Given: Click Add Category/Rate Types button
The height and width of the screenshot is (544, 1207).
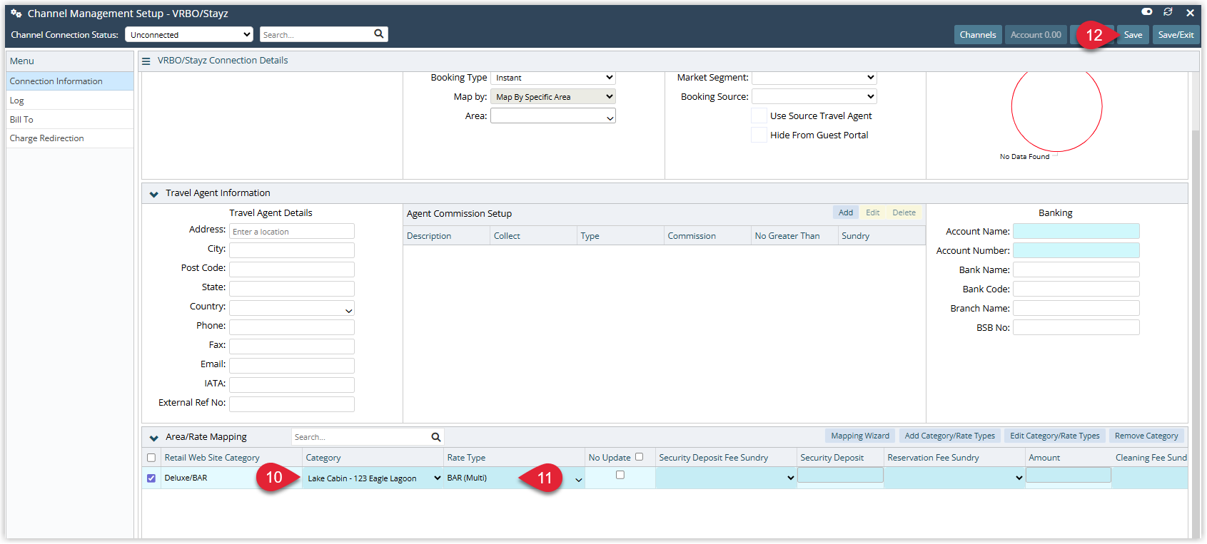Looking at the screenshot, I should (x=950, y=436).
